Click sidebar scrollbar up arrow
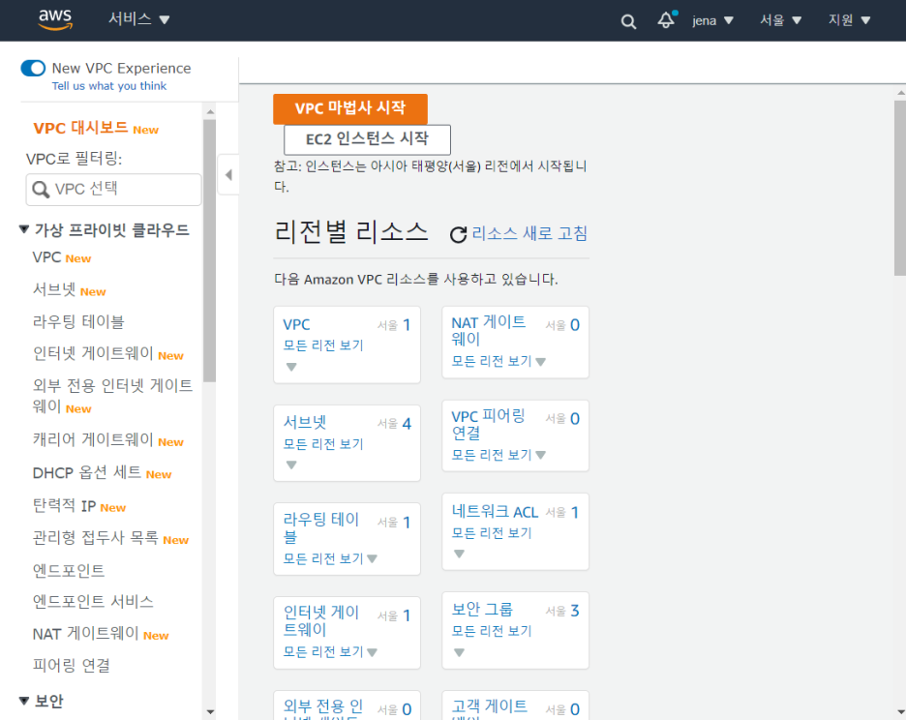The width and height of the screenshot is (906, 720). click(x=210, y=111)
